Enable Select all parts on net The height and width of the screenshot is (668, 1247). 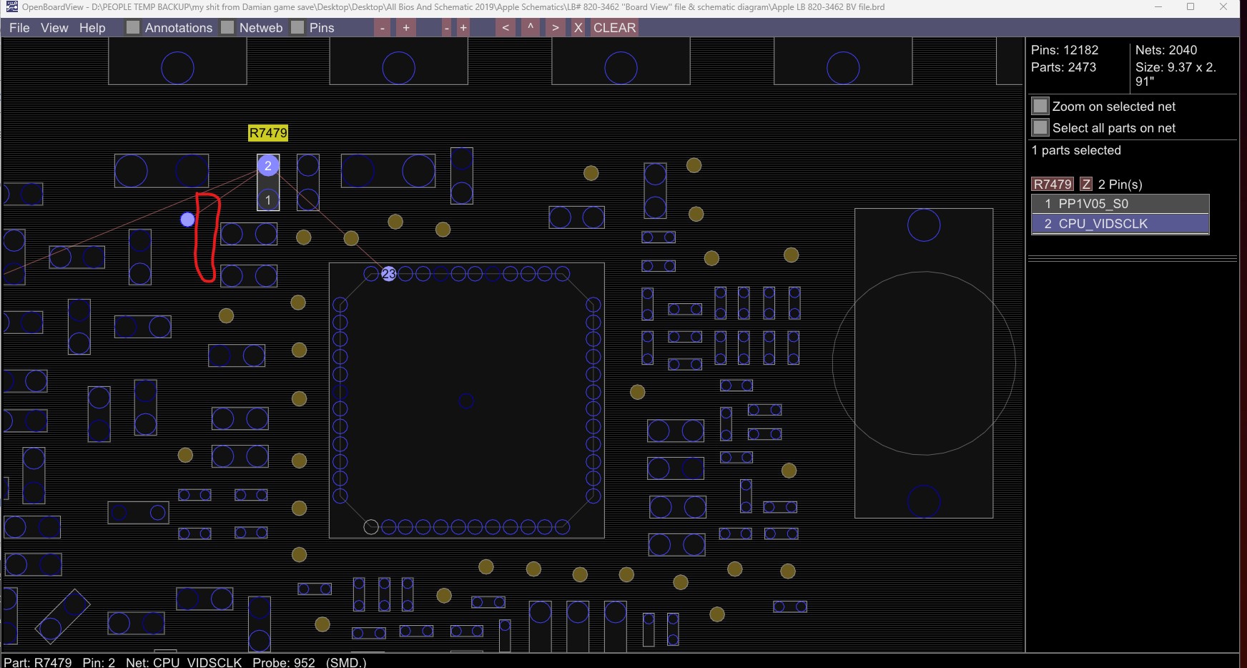click(1040, 128)
